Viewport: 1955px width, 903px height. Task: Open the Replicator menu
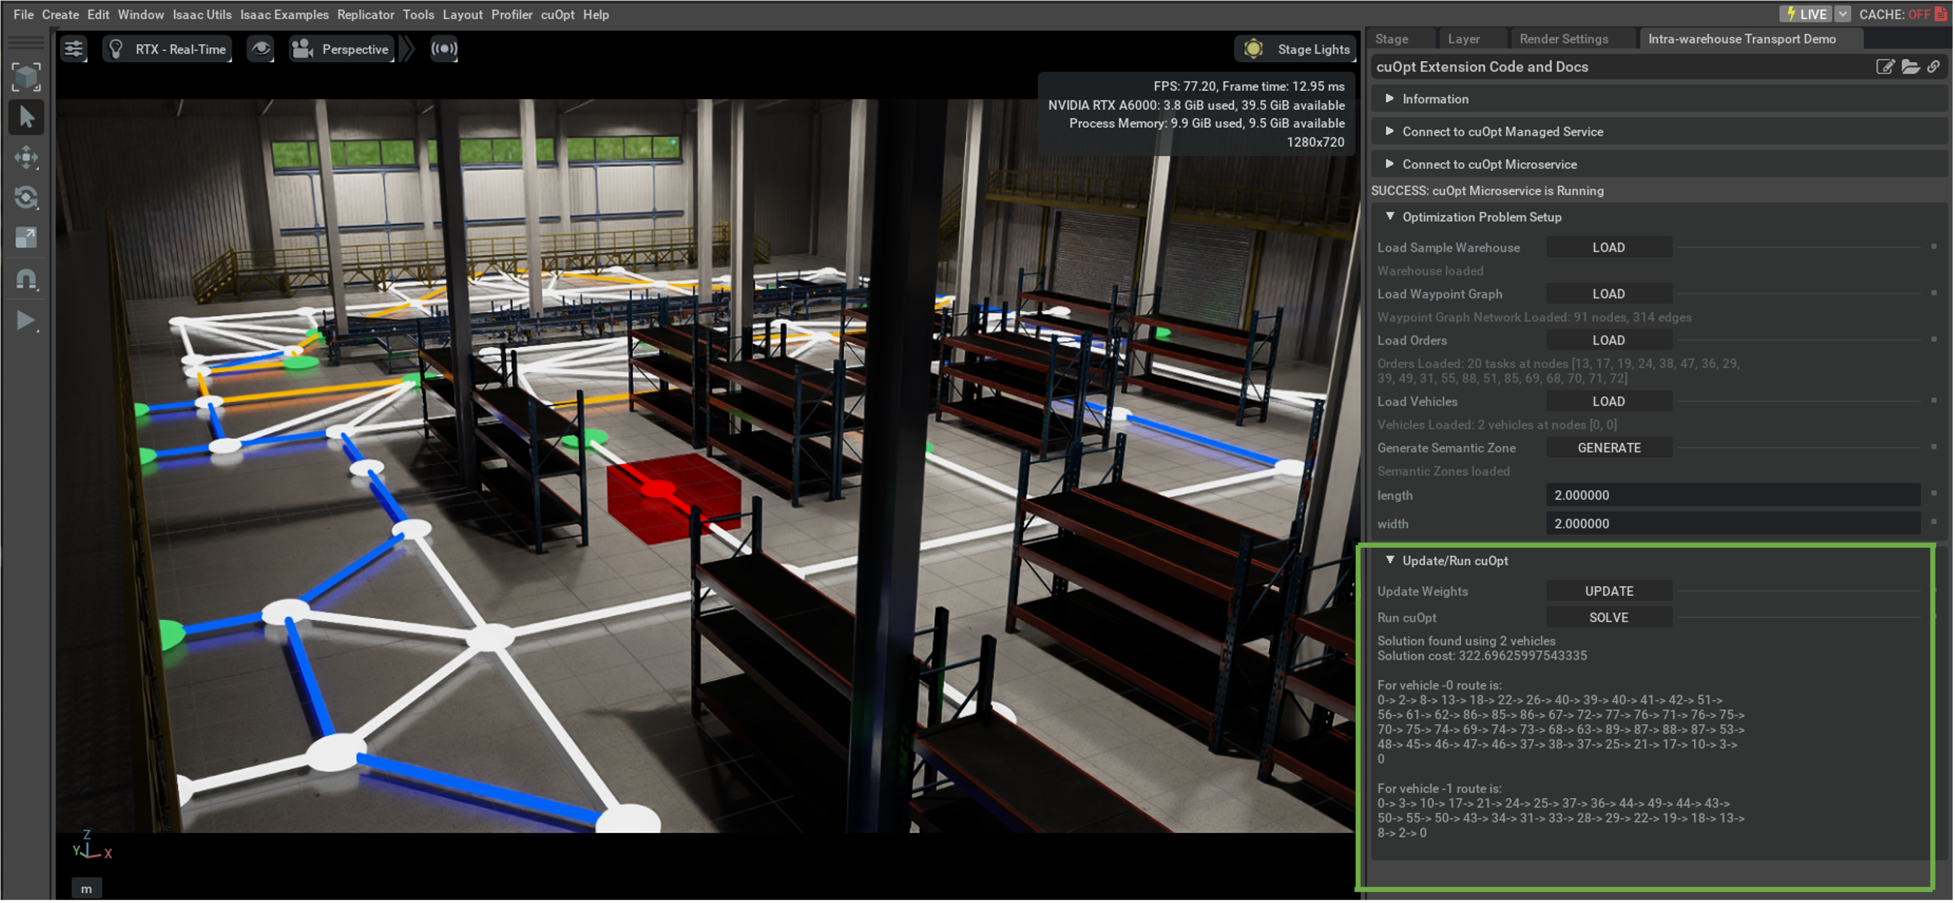tap(366, 14)
